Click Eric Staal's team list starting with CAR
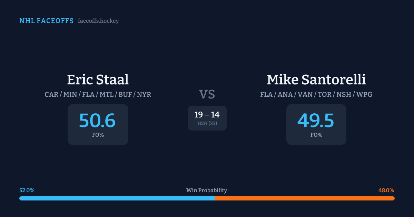This screenshot has height=217, width=414. [x=98, y=94]
